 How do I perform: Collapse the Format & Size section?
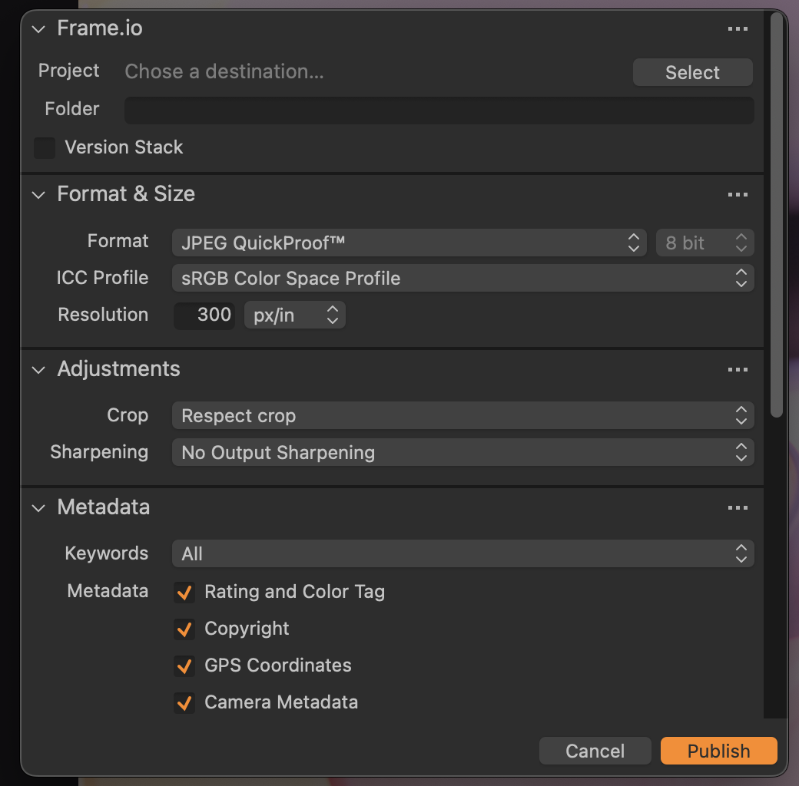pyautogui.click(x=38, y=194)
